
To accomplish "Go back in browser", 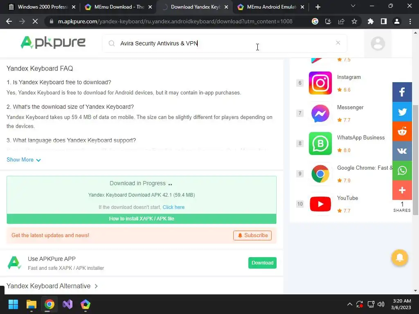I will (x=9, y=21).
